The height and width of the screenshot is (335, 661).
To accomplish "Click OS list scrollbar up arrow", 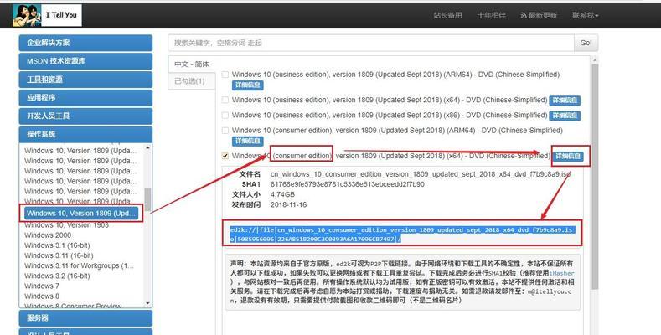I will coord(147,148).
